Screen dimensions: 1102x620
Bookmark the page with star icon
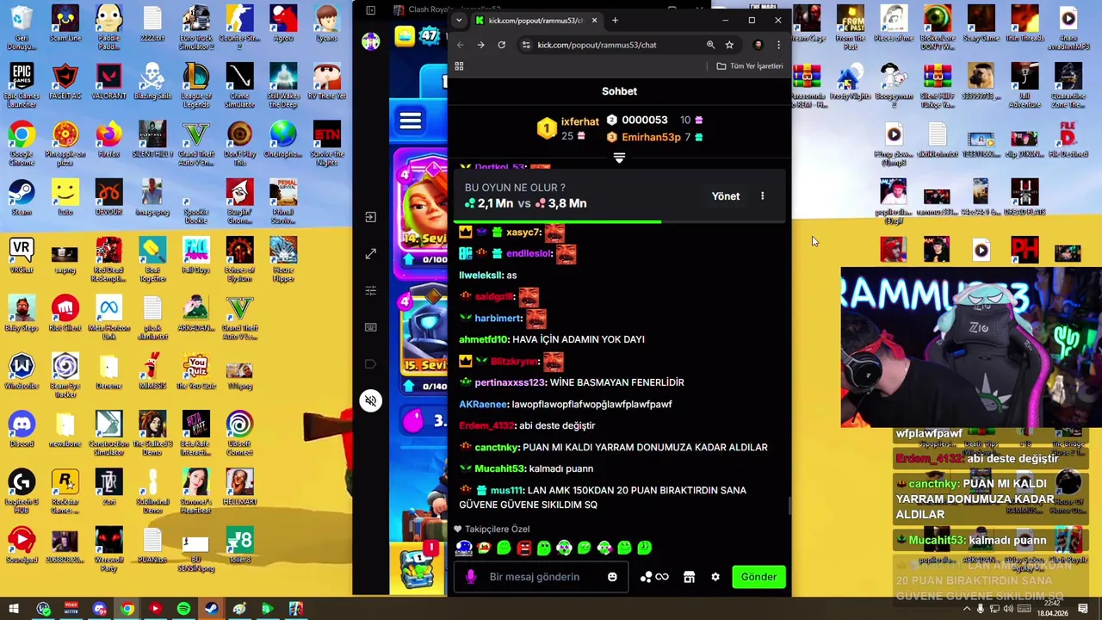729,45
